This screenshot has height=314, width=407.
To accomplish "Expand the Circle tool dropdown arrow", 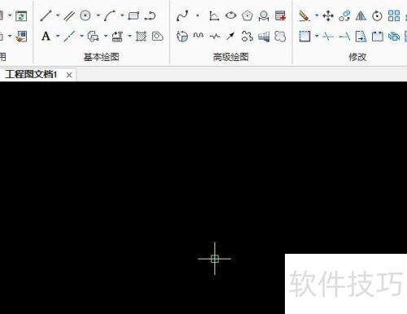I will click(98, 15).
